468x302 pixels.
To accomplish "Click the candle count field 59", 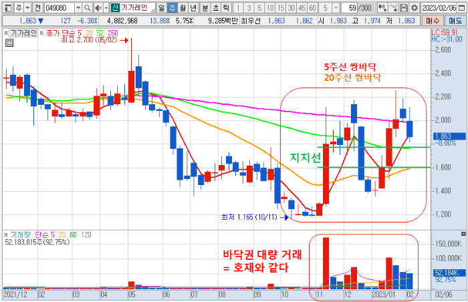I will pos(350,8).
